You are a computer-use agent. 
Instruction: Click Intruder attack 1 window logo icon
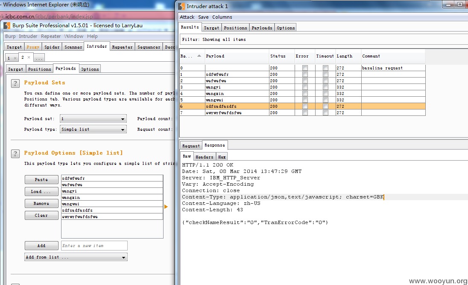click(x=181, y=6)
